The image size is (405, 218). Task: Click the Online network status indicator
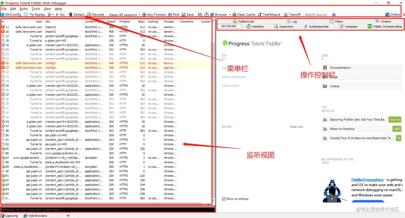coord(392,15)
